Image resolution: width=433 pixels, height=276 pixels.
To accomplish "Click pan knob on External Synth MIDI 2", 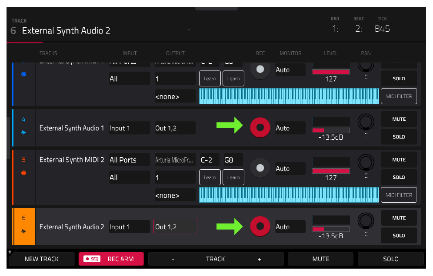I will (366, 162).
